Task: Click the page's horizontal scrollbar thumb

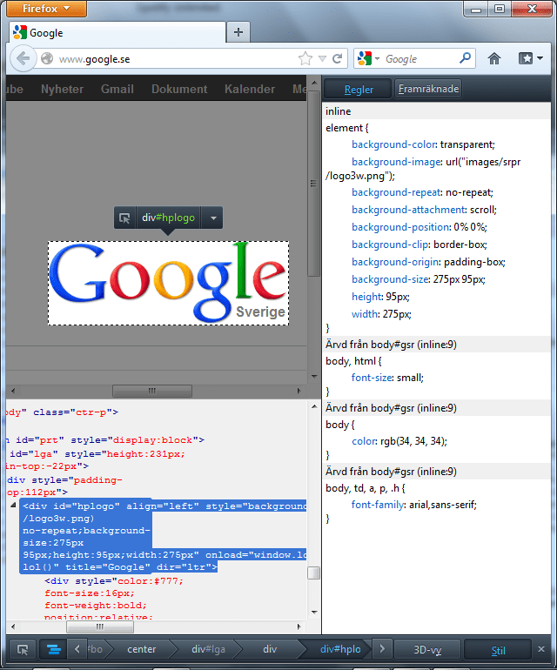Action: pyautogui.click(x=152, y=391)
